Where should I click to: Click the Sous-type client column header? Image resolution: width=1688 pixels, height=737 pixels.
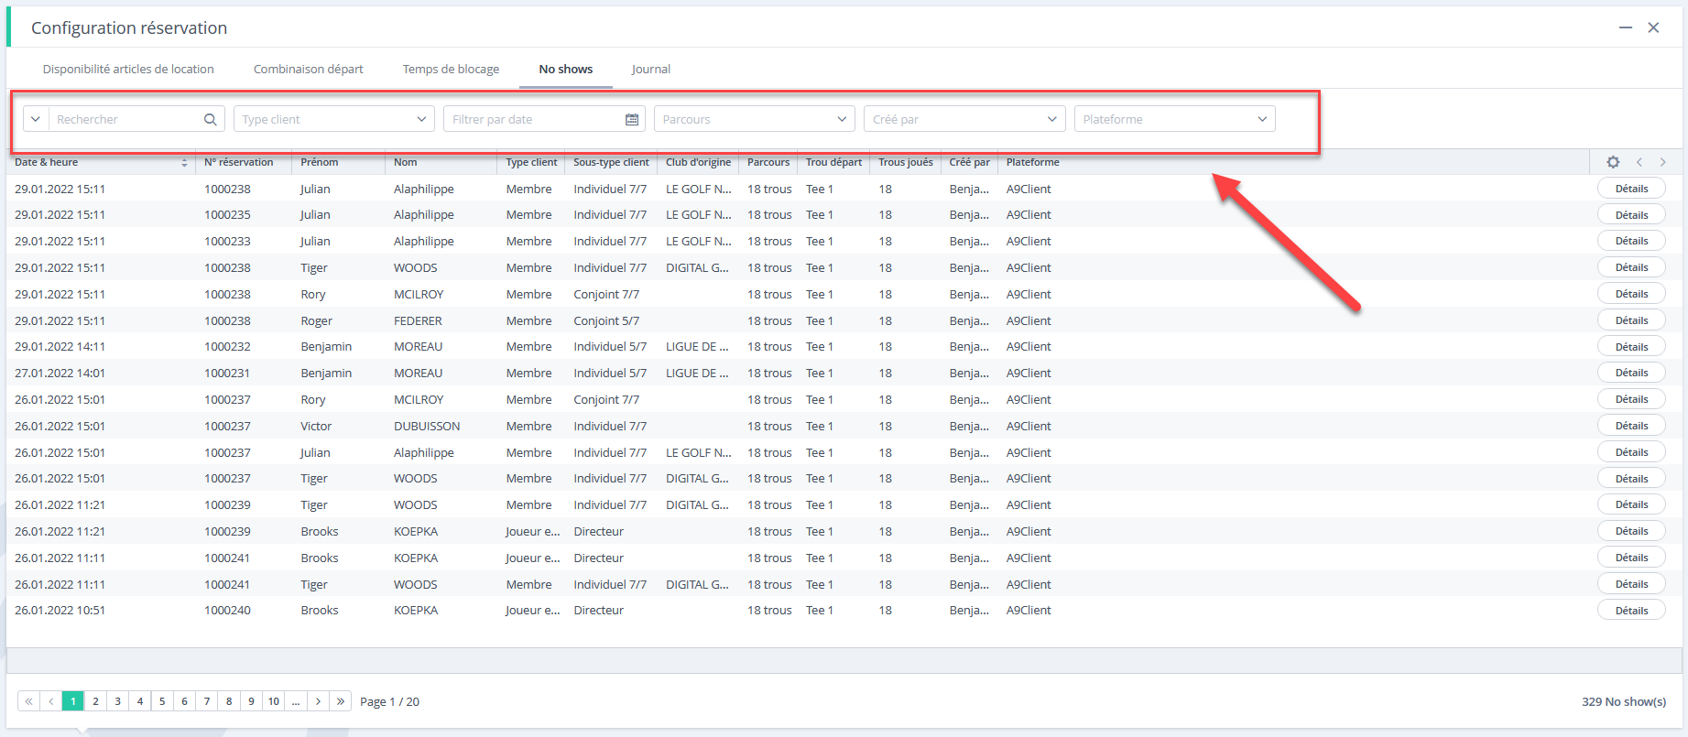coord(611,162)
